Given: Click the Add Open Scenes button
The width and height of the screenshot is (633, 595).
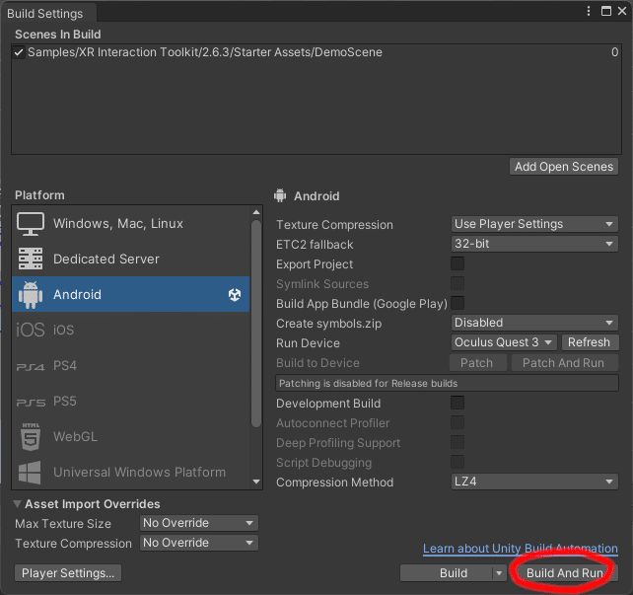Looking at the screenshot, I should [x=564, y=167].
